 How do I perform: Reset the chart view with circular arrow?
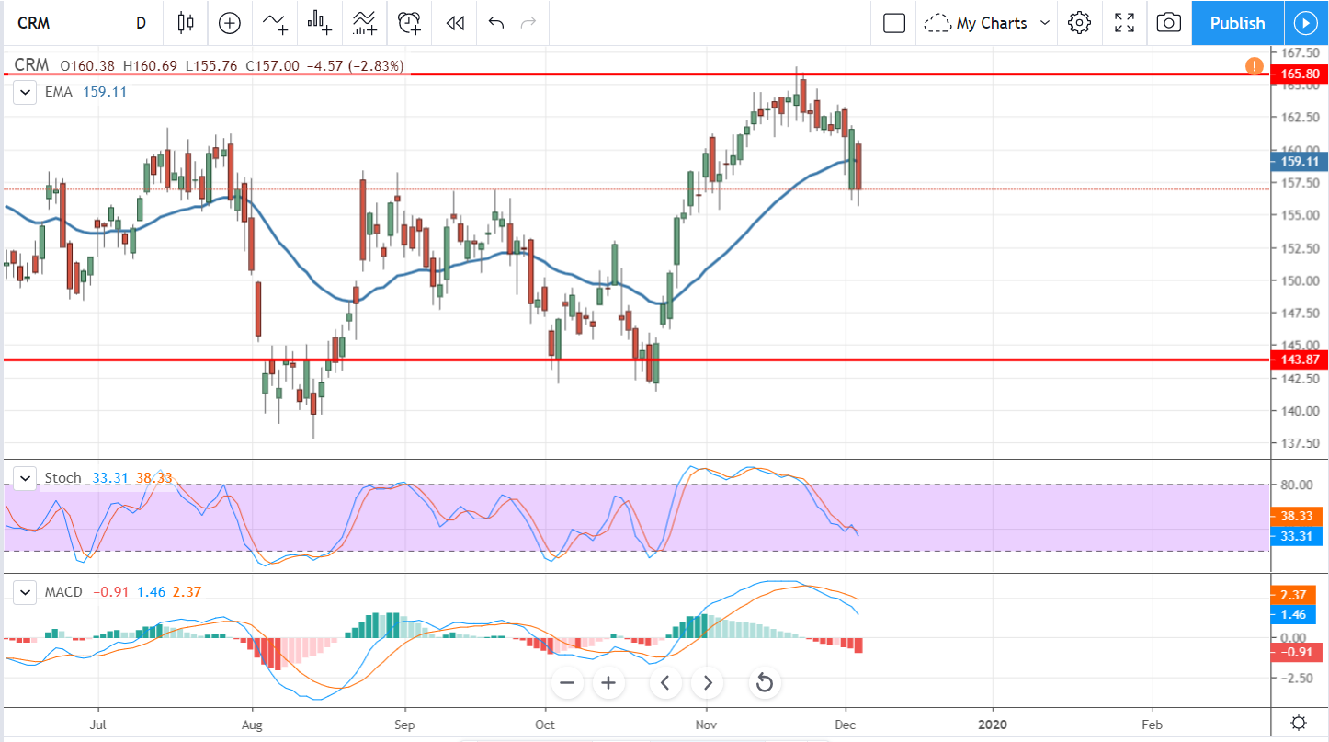764,682
